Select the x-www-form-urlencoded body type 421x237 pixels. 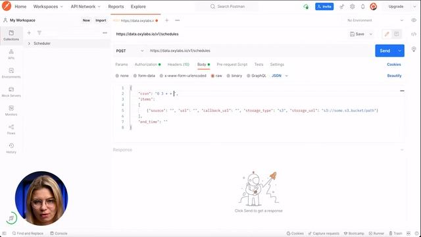click(x=183, y=76)
